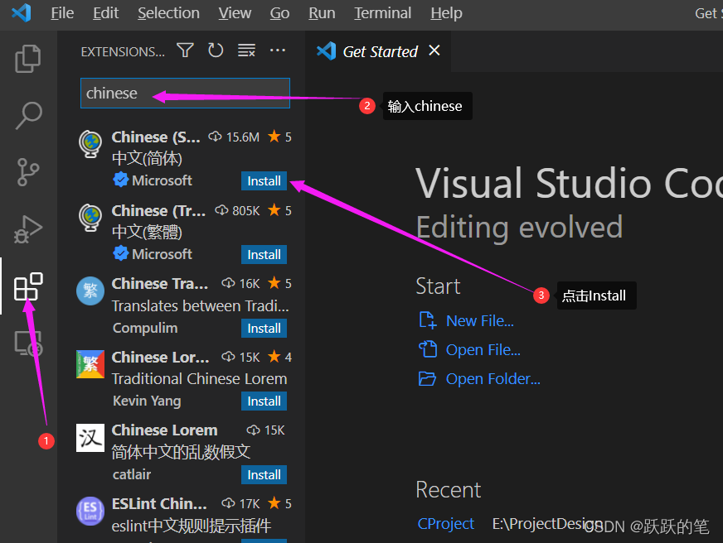Viewport: 723px width, 543px height.
Task: Install the Compulim Chinese Translation extension
Action: click(264, 328)
